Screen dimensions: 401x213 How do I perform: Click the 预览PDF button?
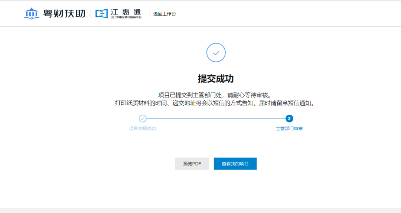click(x=192, y=164)
